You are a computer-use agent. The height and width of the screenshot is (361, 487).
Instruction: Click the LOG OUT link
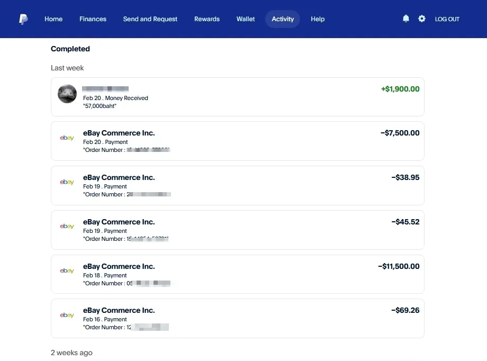pyautogui.click(x=447, y=19)
